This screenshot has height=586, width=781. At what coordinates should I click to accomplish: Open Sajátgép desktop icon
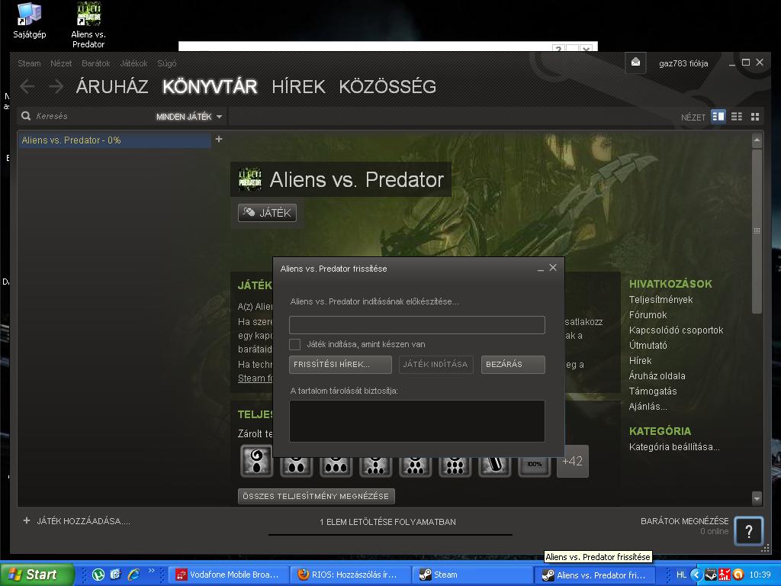(30, 21)
